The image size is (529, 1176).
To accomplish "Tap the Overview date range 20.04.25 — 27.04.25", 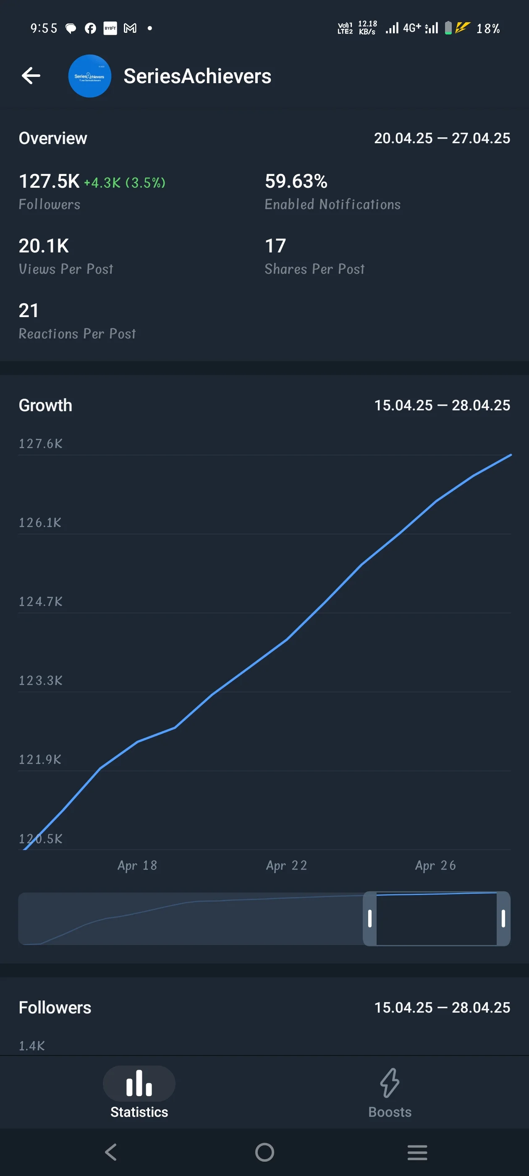I will [x=442, y=138].
